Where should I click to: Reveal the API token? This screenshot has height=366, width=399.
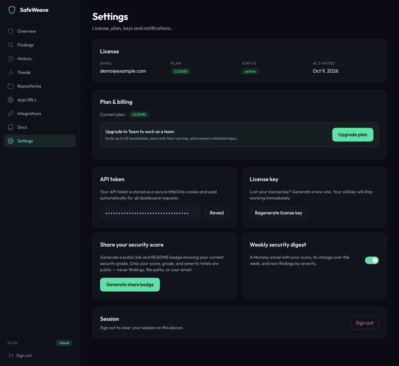pyautogui.click(x=217, y=213)
